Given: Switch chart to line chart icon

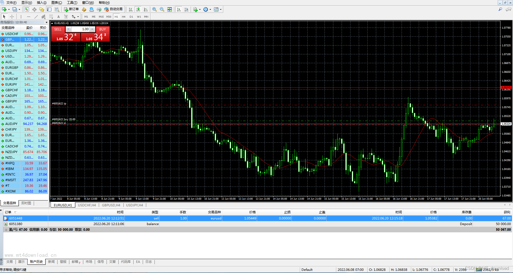Looking at the screenshot, I should [146, 9].
